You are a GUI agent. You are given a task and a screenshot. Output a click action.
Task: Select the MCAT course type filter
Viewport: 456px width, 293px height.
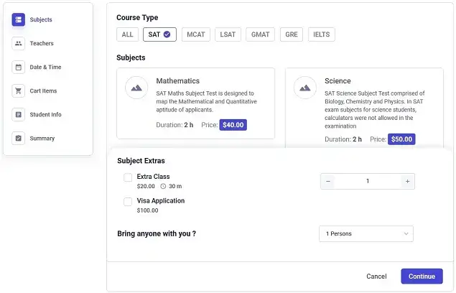tap(196, 34)
